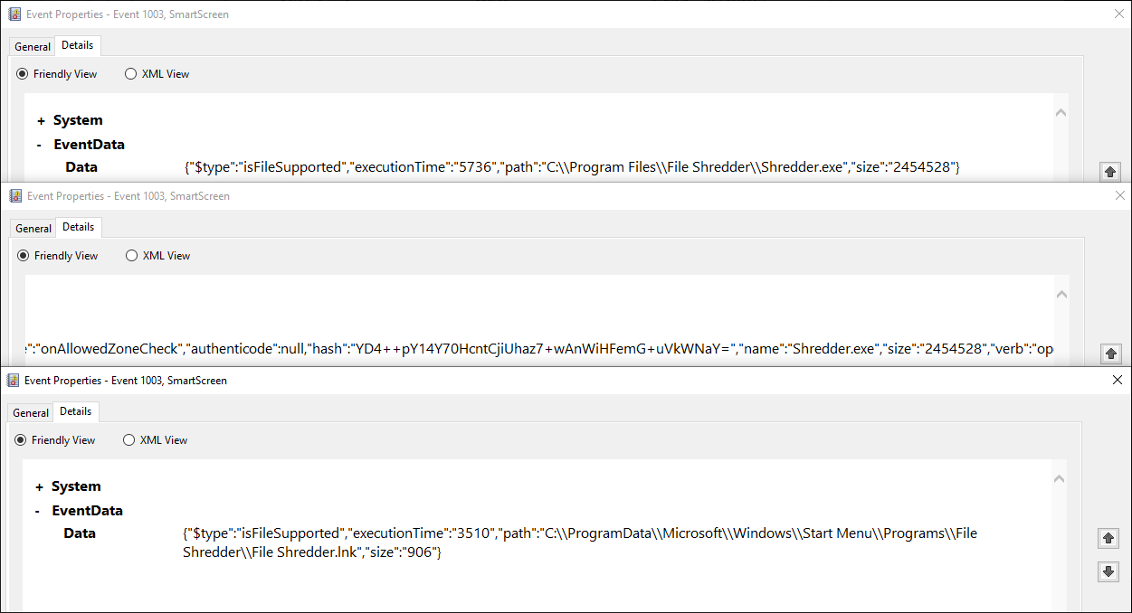Click the down arrow button in the bottom window
Viewport: 1132px width, 613px height.
[1108, 571]
